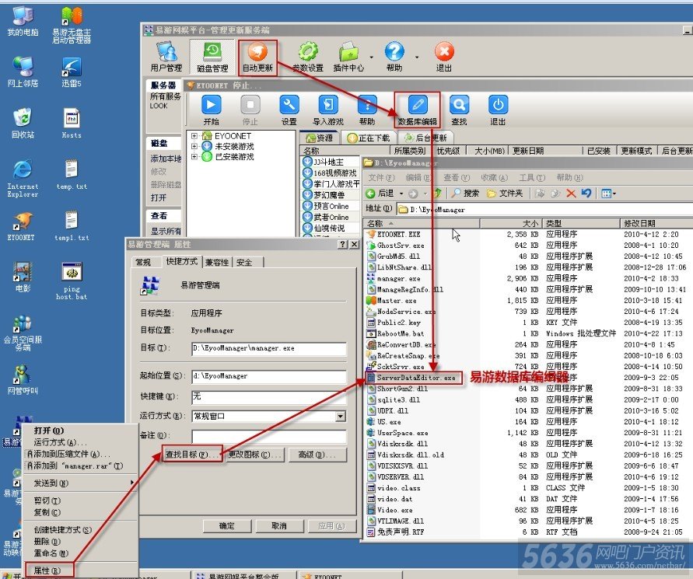693x579 pixels.
Task: Open the 数据库编辑 pencil icon
Action: (417, 110)
